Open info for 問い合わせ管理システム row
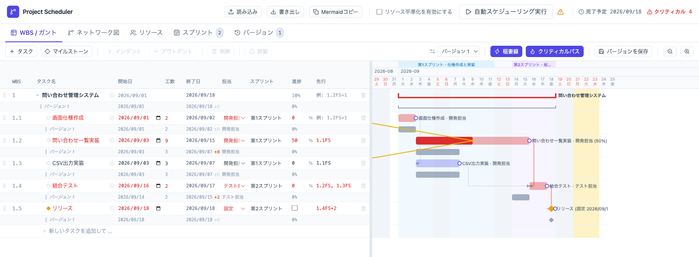This screenshot has height=257, width=699. tap(112, 95)
